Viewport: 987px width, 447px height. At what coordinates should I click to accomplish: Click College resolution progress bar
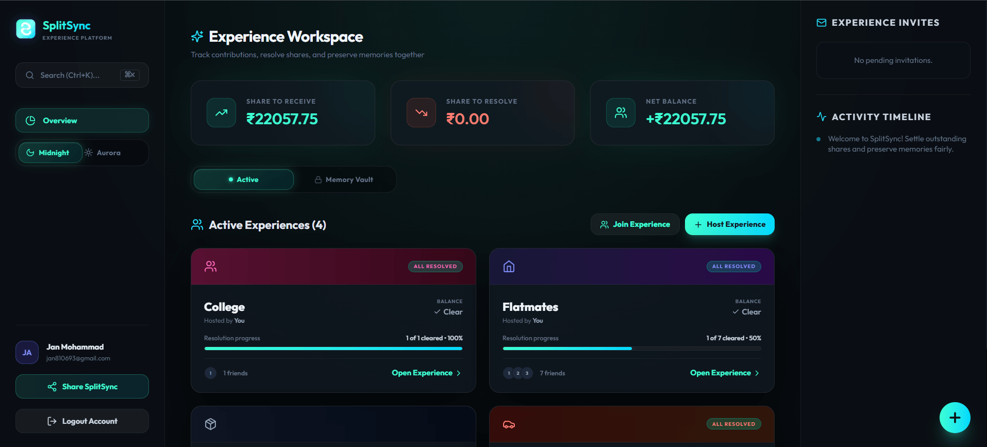tap(333, 349)
